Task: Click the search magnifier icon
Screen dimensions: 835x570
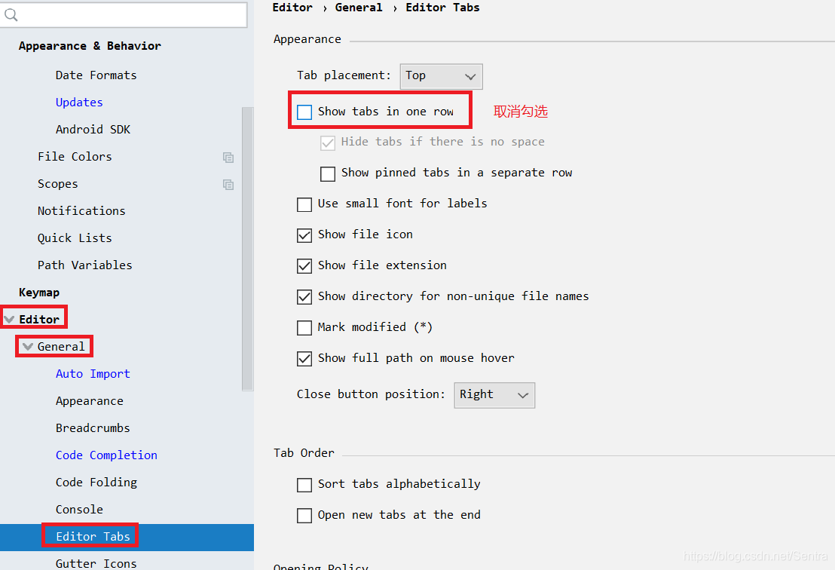Action: [11, 15]
